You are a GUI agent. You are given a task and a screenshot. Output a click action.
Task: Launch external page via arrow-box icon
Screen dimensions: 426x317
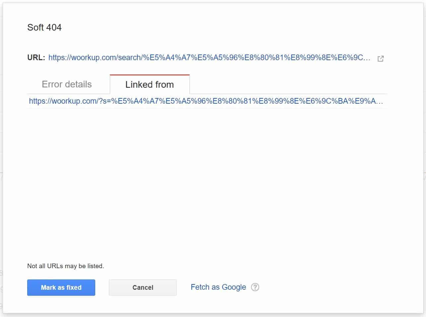[381, 59]
